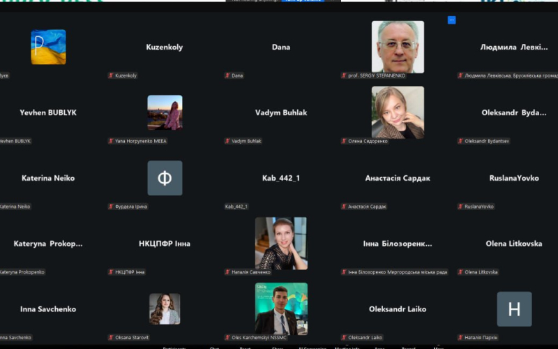Select the Ukrainian flag avatar with letter P
Viewport: 558px width, 349px height.
48,47
